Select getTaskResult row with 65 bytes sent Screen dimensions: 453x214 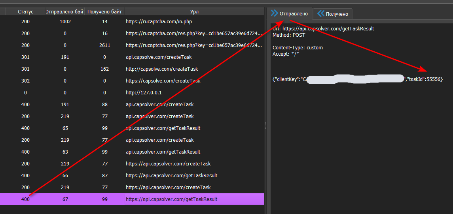pos(163,128)
